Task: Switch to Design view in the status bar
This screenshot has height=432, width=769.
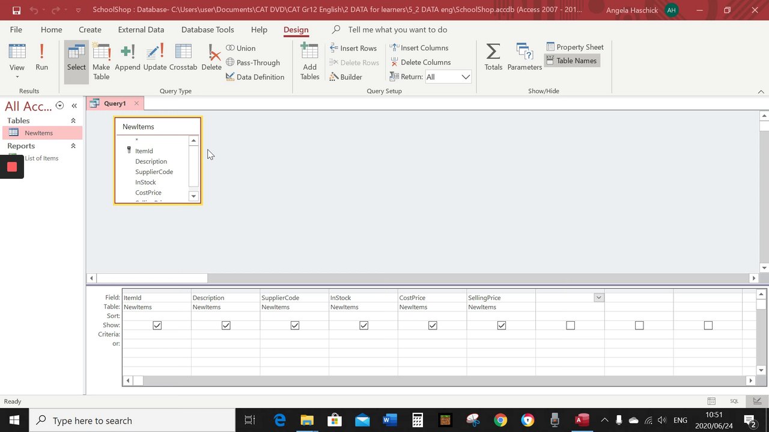Action: [x=757, y=401]
